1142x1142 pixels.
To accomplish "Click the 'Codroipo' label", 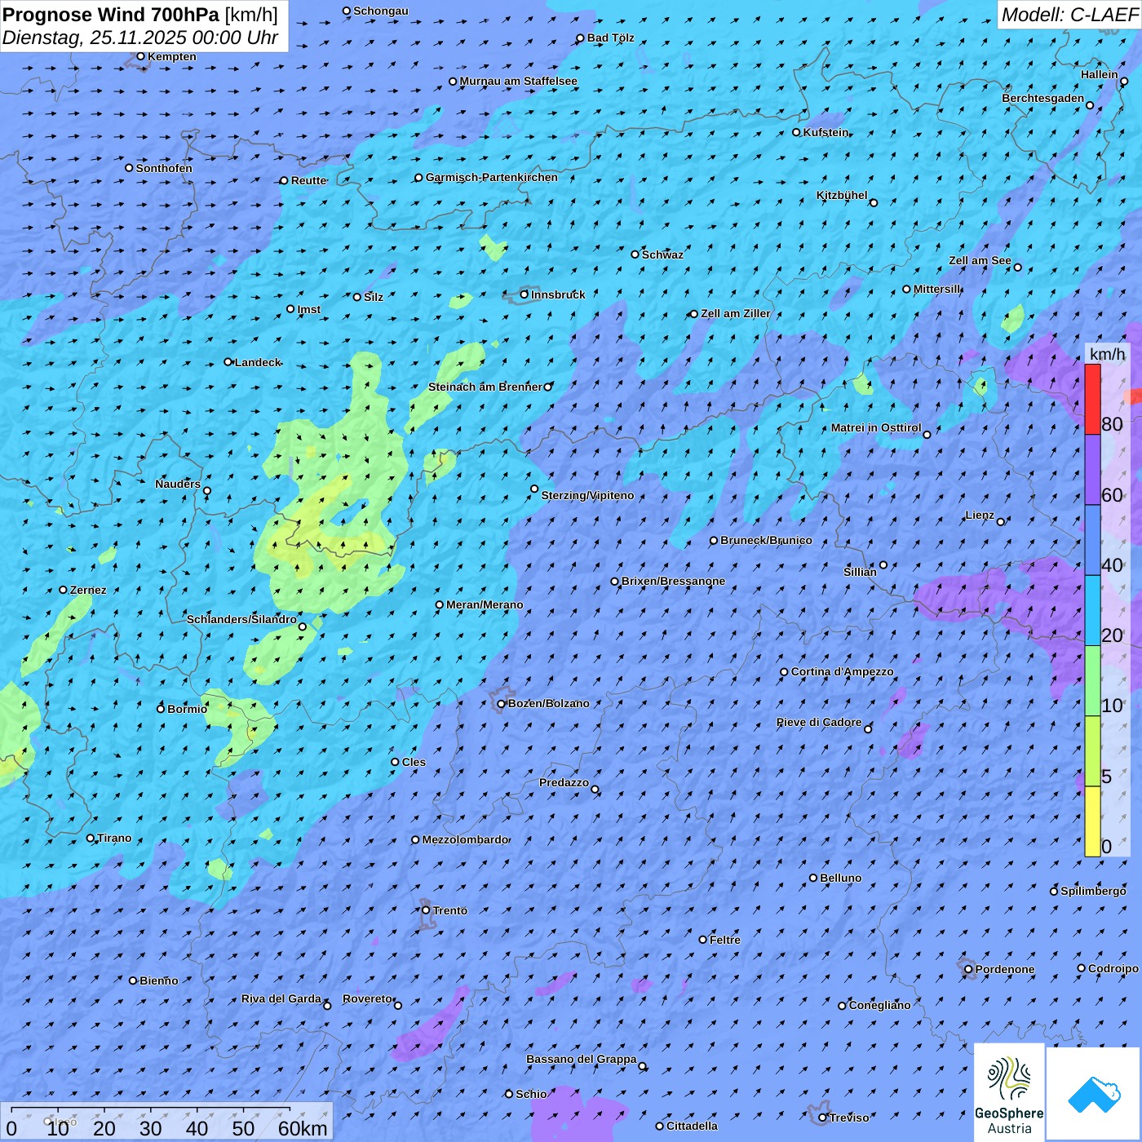I will coord(1113,968).
